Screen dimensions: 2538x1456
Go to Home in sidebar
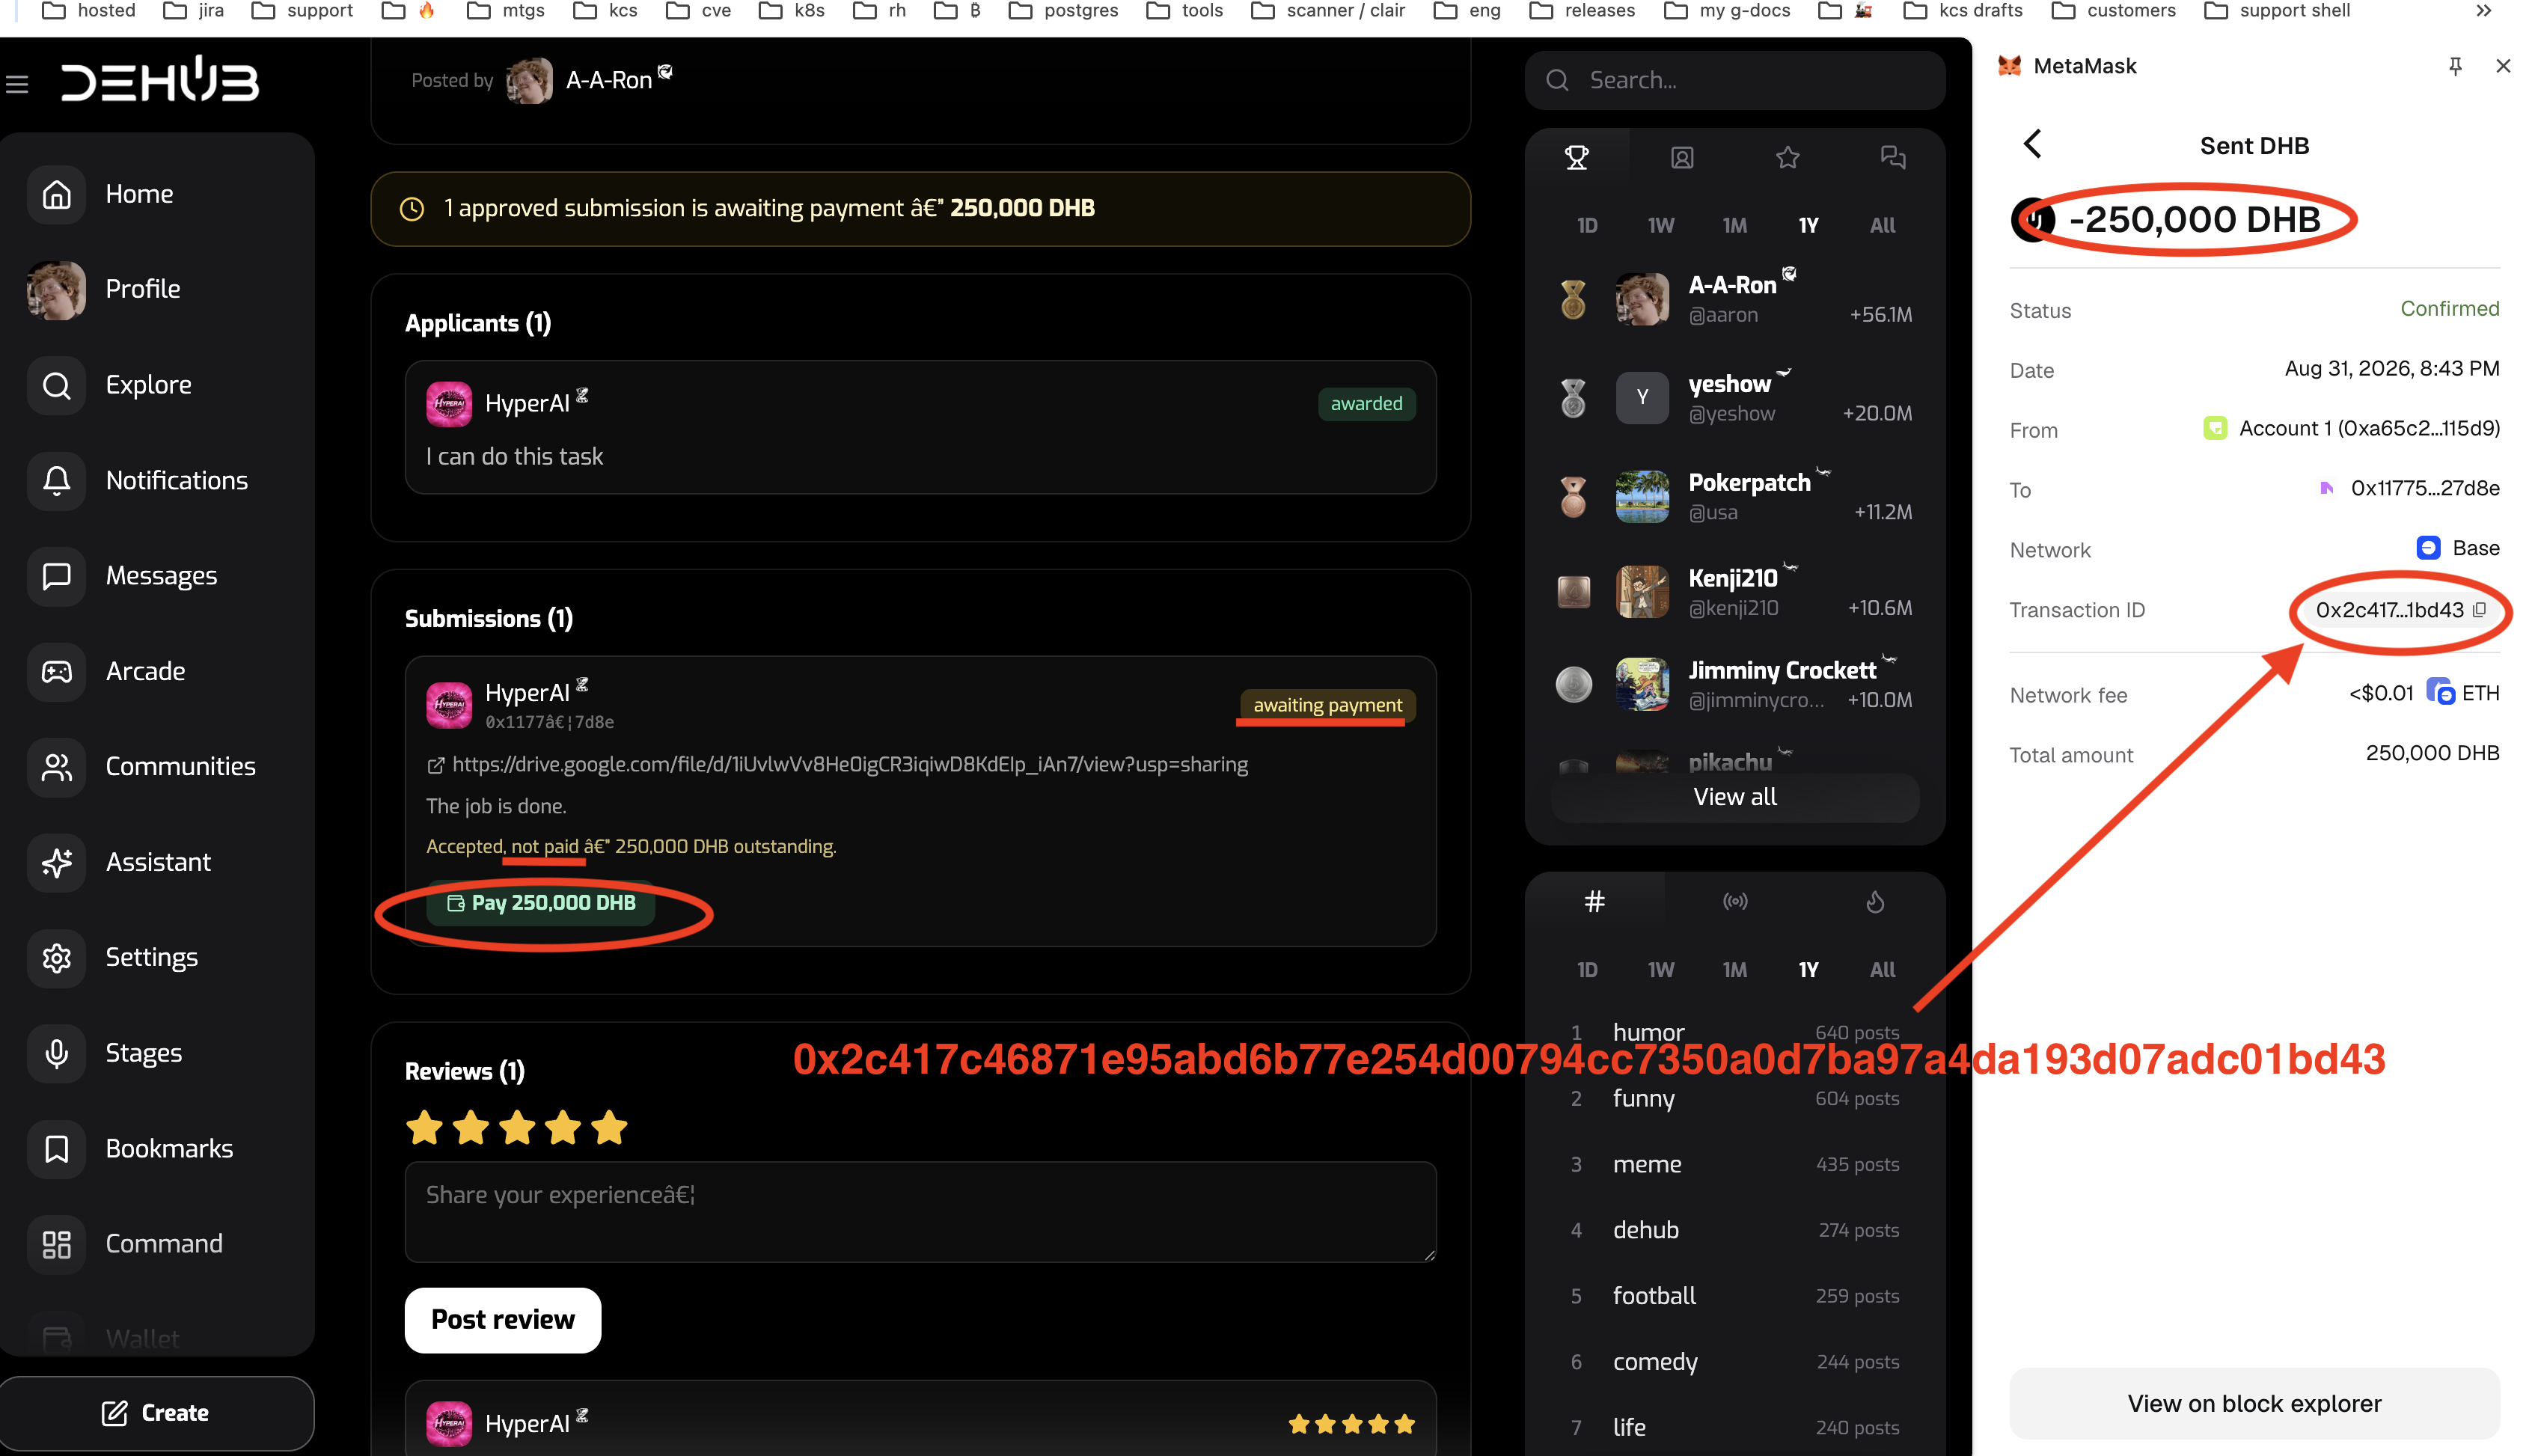(x=140, y=194)
